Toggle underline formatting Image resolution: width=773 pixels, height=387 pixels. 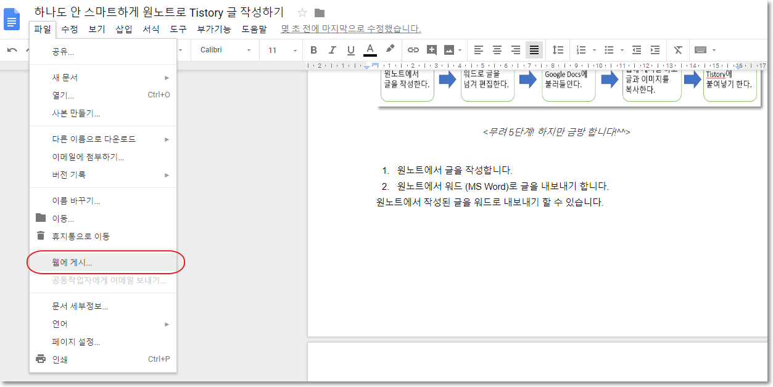tap(351, 50)
